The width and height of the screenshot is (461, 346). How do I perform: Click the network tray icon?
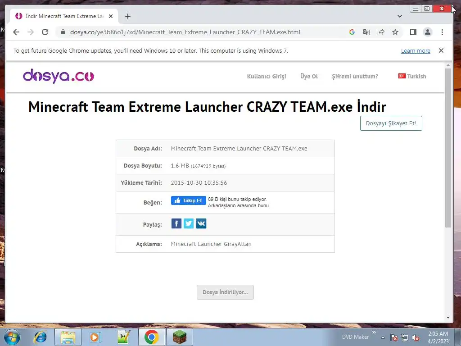pos(405,337)
